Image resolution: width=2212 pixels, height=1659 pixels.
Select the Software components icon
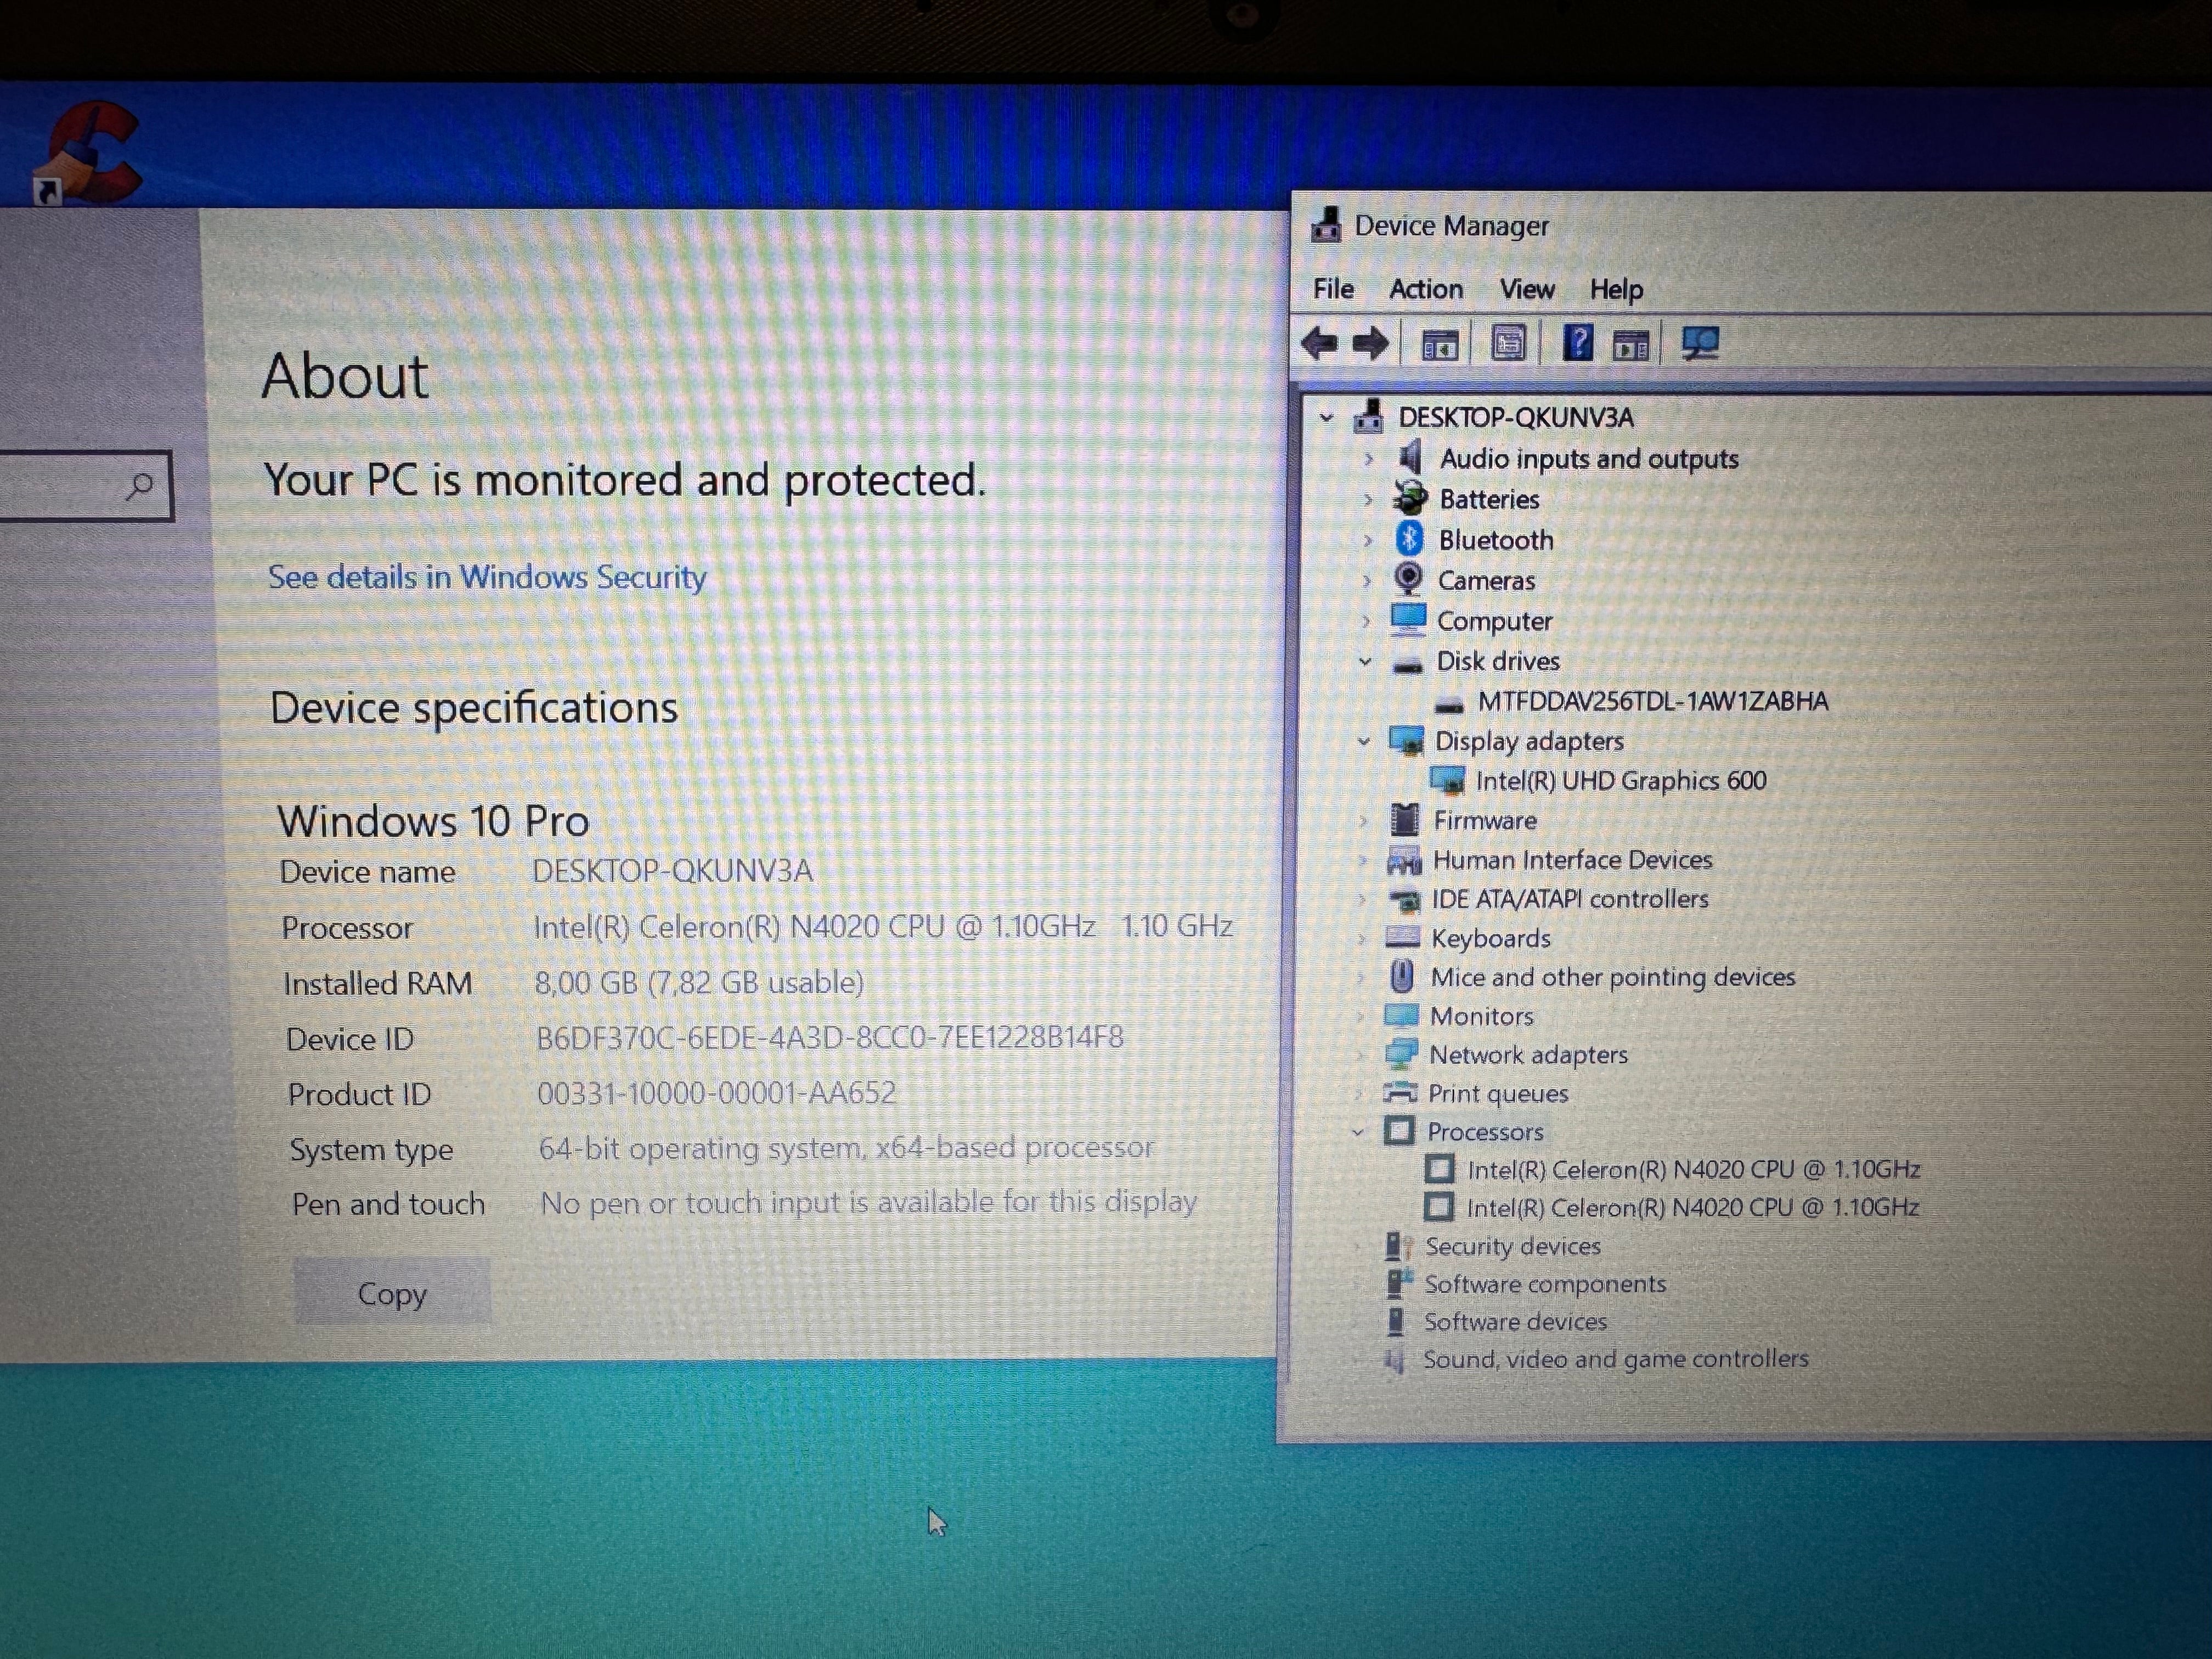pyautogui.click(x=1398, y=1283)
